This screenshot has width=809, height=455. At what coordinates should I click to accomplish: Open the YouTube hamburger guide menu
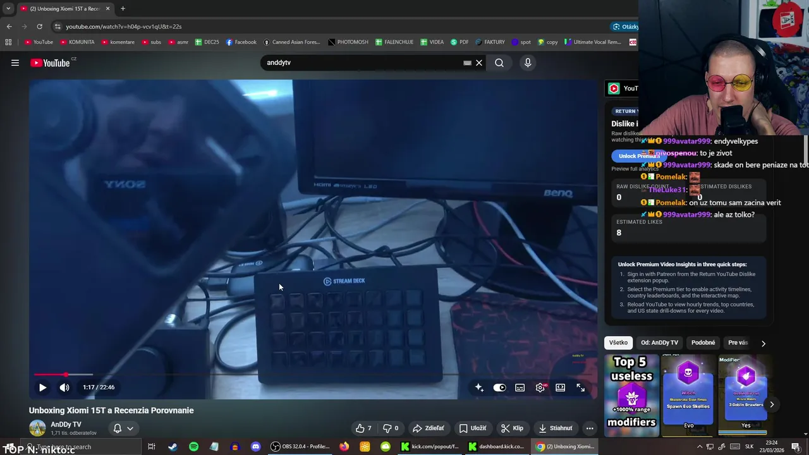tap(15, 63)
